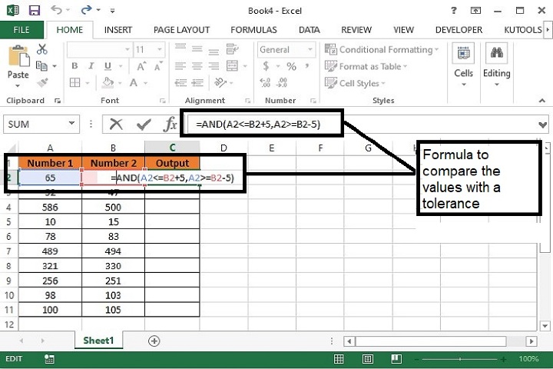Click the Save icon in quick access toolbar
553x369 pixels.
click(34, 10)
